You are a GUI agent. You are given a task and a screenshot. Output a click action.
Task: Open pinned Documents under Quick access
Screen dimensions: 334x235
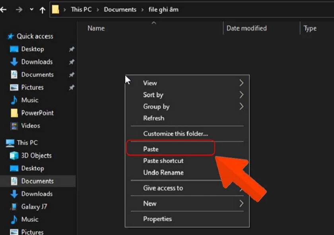point(37,75)
